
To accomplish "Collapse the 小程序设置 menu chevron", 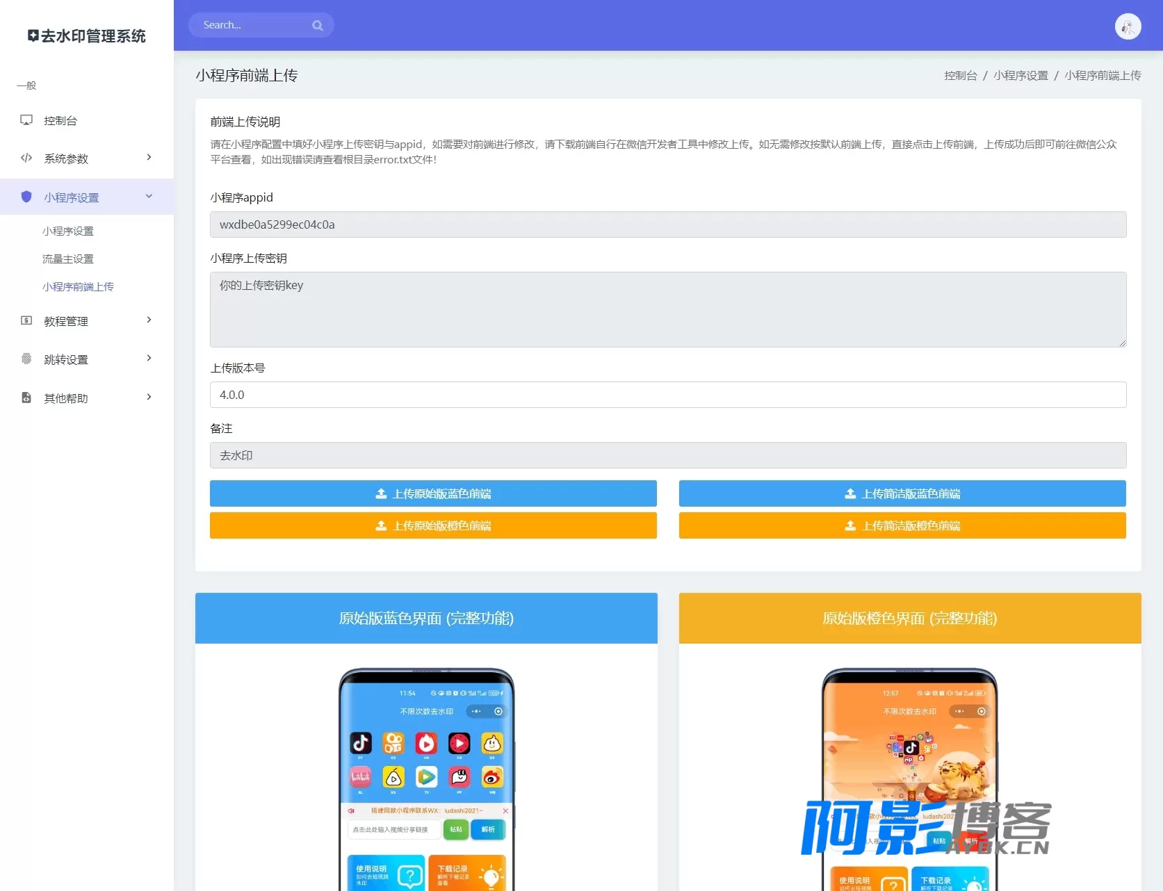I will click(149, 196).
